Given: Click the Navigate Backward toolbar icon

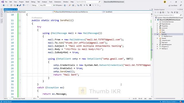Looking at the screenshot, I should coord(4,5).
